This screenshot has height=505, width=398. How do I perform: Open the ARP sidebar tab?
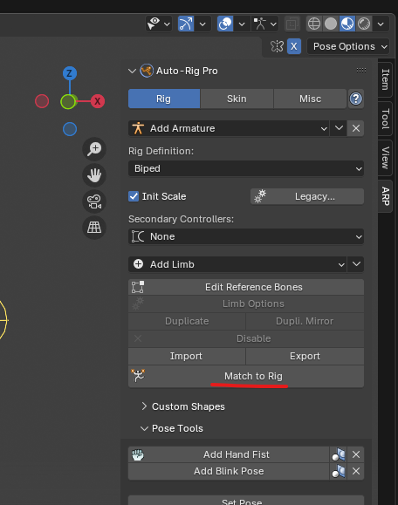tap(385, 196)
